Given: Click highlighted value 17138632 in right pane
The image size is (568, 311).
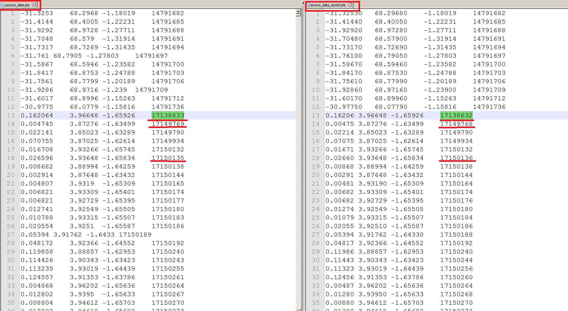Looking at the screenshot, I should point(456,115).
